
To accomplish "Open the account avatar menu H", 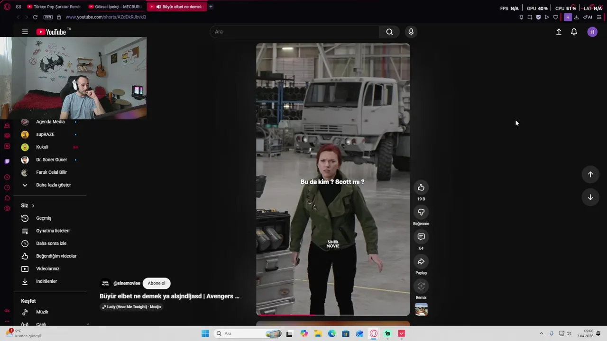I will 592,32.
